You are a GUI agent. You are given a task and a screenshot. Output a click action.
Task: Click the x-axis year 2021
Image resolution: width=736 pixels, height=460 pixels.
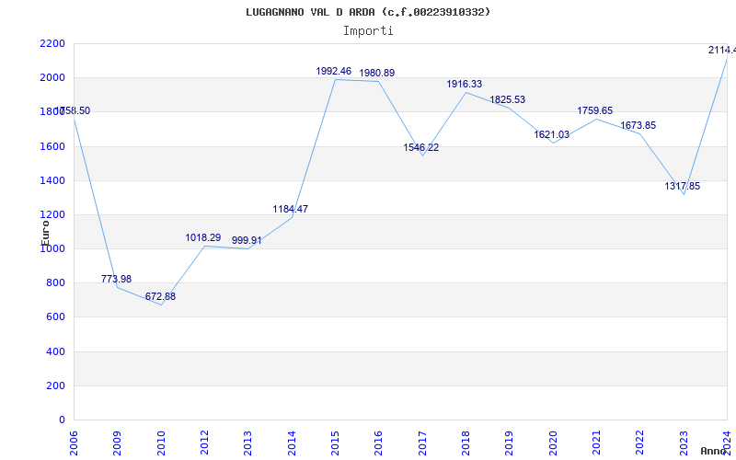click(x=596, y=443)
